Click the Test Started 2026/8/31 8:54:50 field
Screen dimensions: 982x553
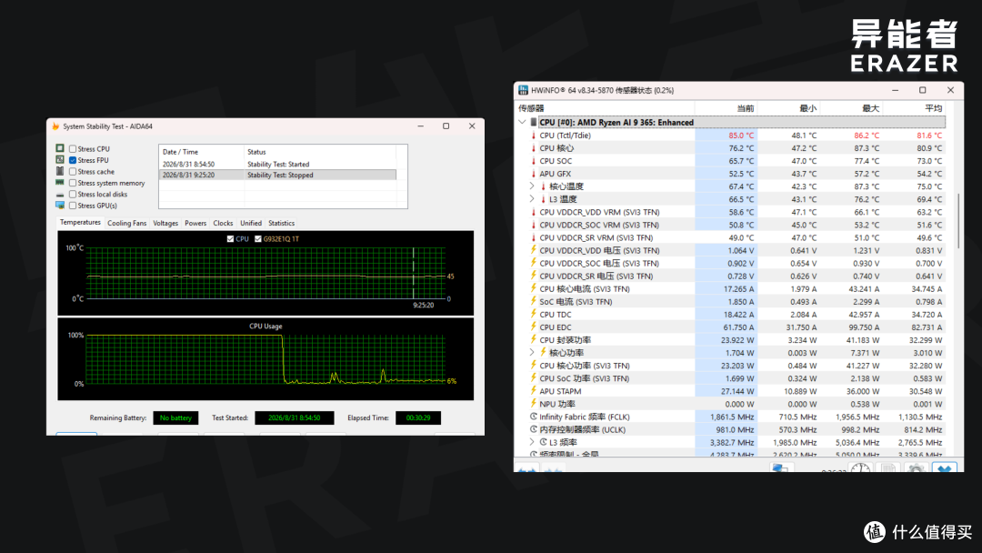295,417
